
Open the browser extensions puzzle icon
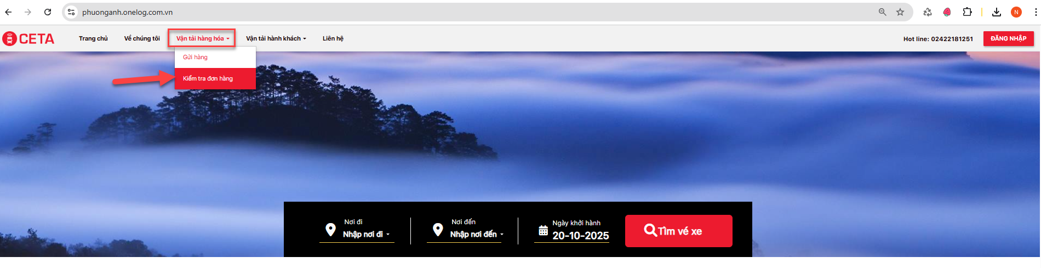point(968,12)
